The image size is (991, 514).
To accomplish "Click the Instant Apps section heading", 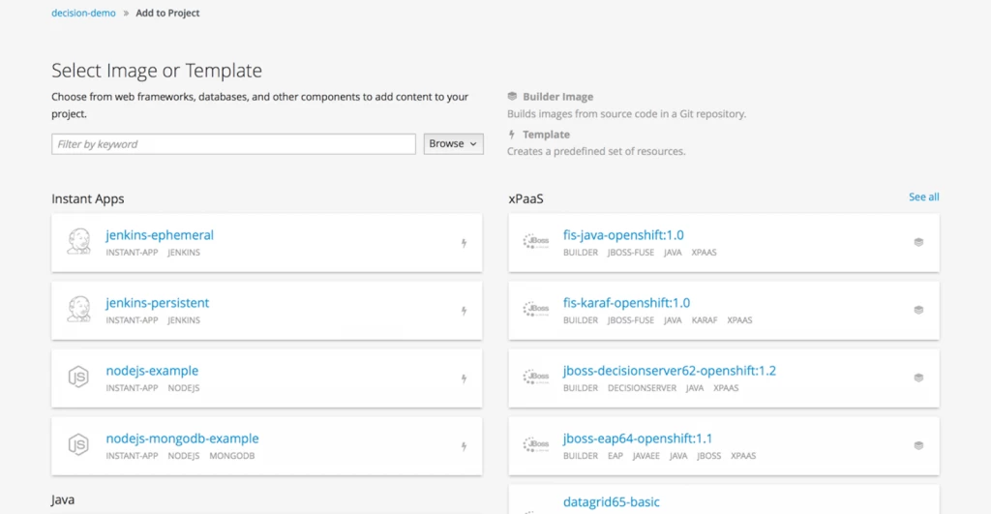I will pyautogui.click(x=88, y=198).
